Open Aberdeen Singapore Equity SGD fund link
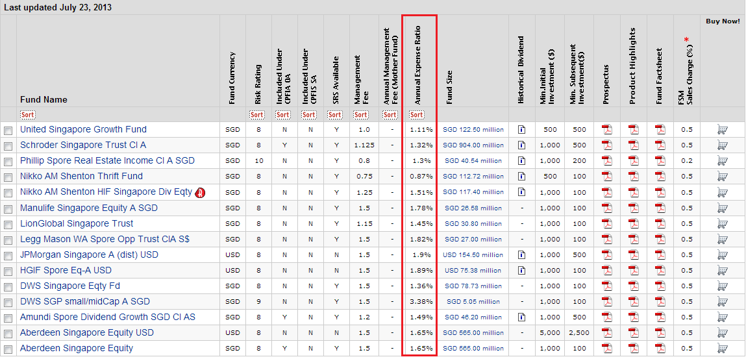Viewport: 746px width, 359px height. click(x=77, y=349)
